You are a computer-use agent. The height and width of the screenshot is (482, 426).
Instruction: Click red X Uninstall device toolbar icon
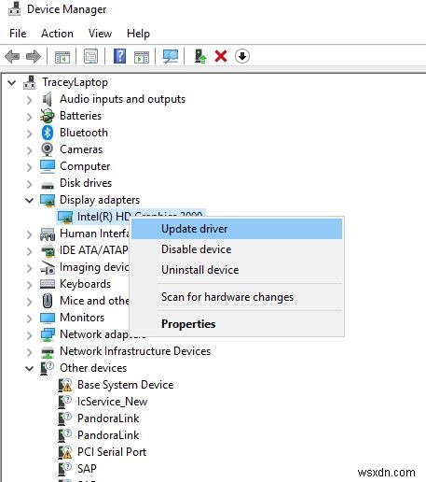point(221,56)
